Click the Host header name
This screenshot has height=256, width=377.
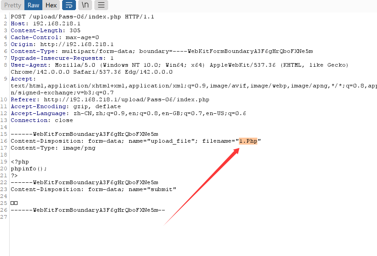click(18, 23)
